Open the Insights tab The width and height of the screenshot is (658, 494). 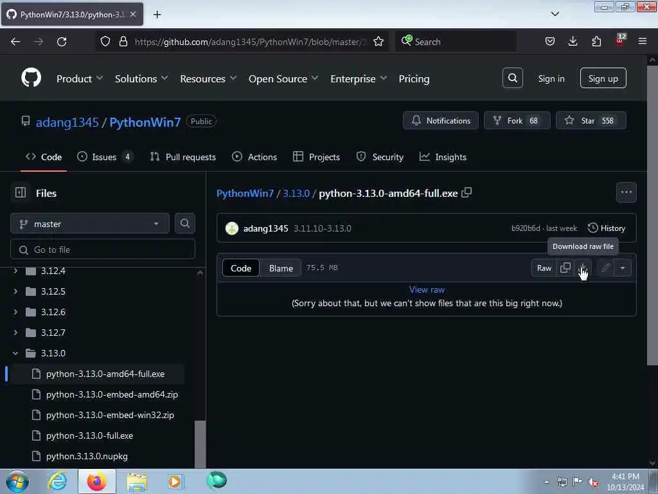(443, 157)
